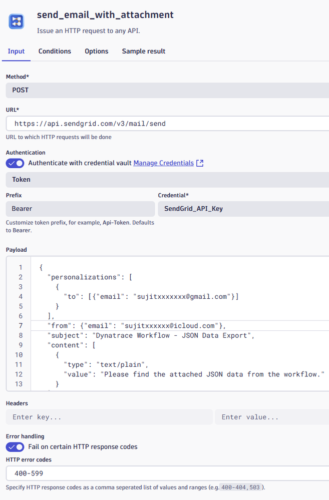This screenshot has height=500, width=329.
Task: Click the payload line with sujitxxxxxxx@gmail.com
Action: click(151, 297)
